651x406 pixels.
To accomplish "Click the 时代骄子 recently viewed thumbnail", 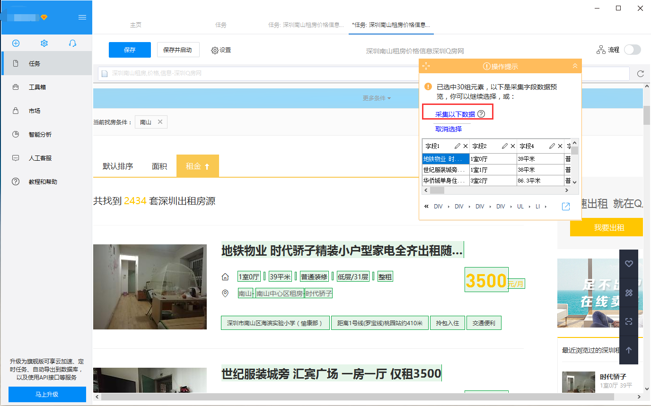I will coord(579,382).
